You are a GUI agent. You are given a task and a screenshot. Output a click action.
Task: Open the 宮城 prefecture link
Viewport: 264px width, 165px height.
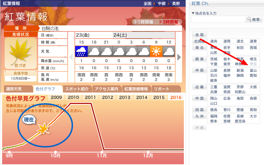[x=253, y=48]
